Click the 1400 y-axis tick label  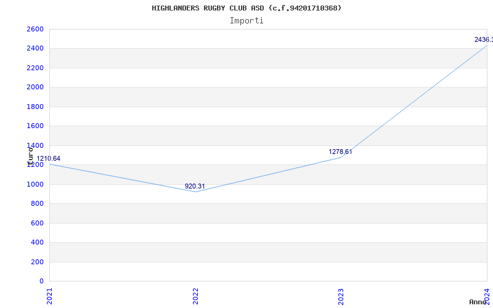coord(35,145)
